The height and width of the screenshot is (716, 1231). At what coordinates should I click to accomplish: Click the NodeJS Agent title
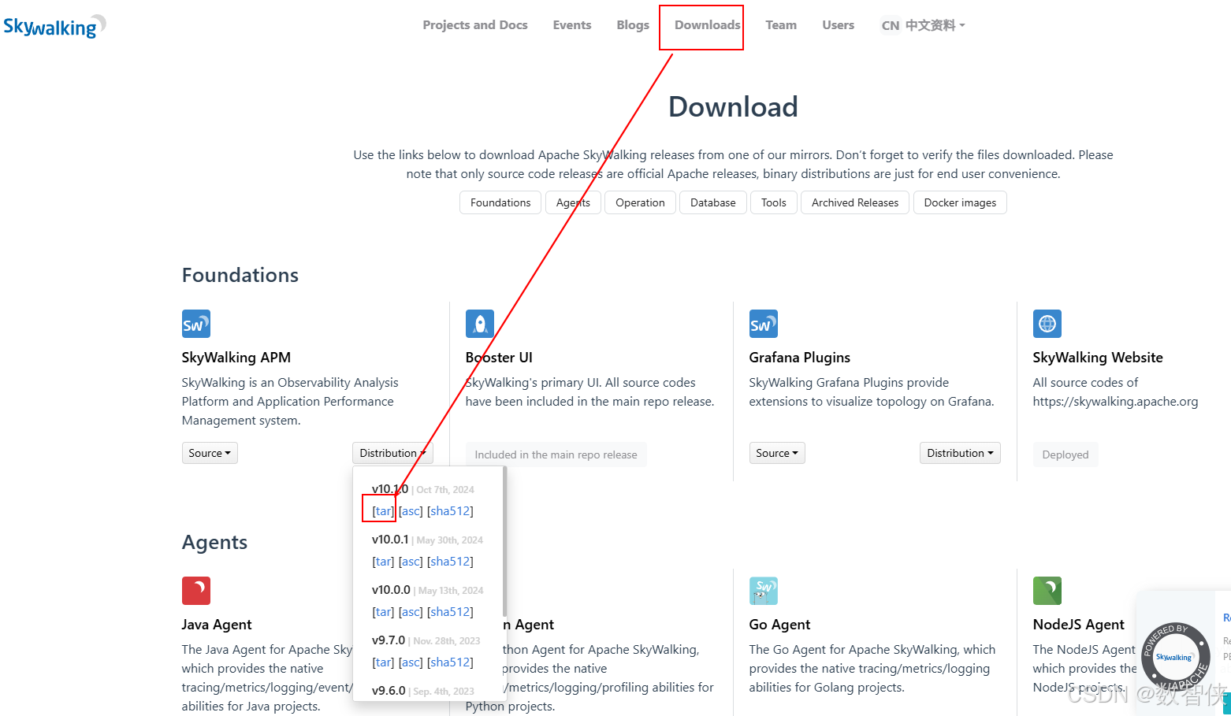click(x=1079, y=625)
